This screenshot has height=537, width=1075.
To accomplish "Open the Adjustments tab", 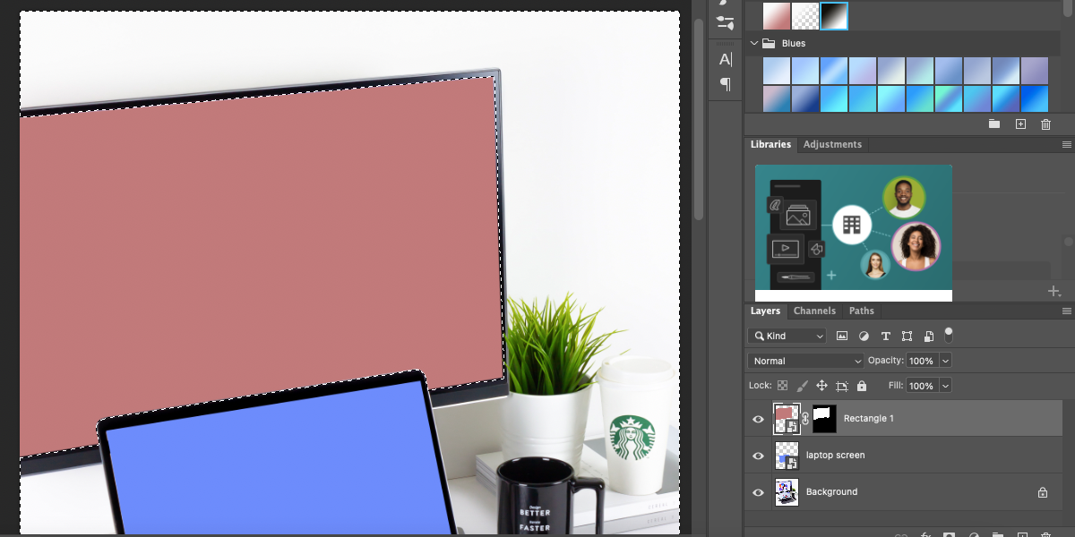I will [x=832, y=144].
